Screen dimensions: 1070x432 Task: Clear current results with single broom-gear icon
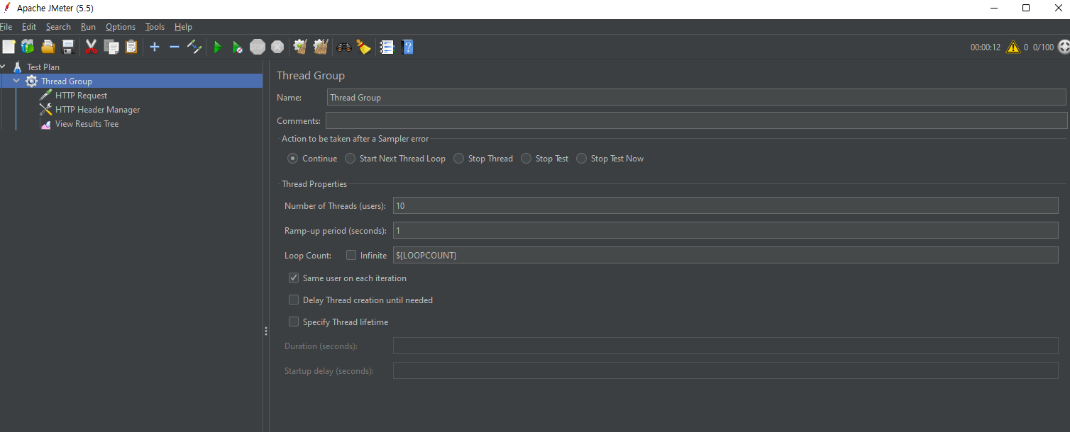[x=300, y=47]
